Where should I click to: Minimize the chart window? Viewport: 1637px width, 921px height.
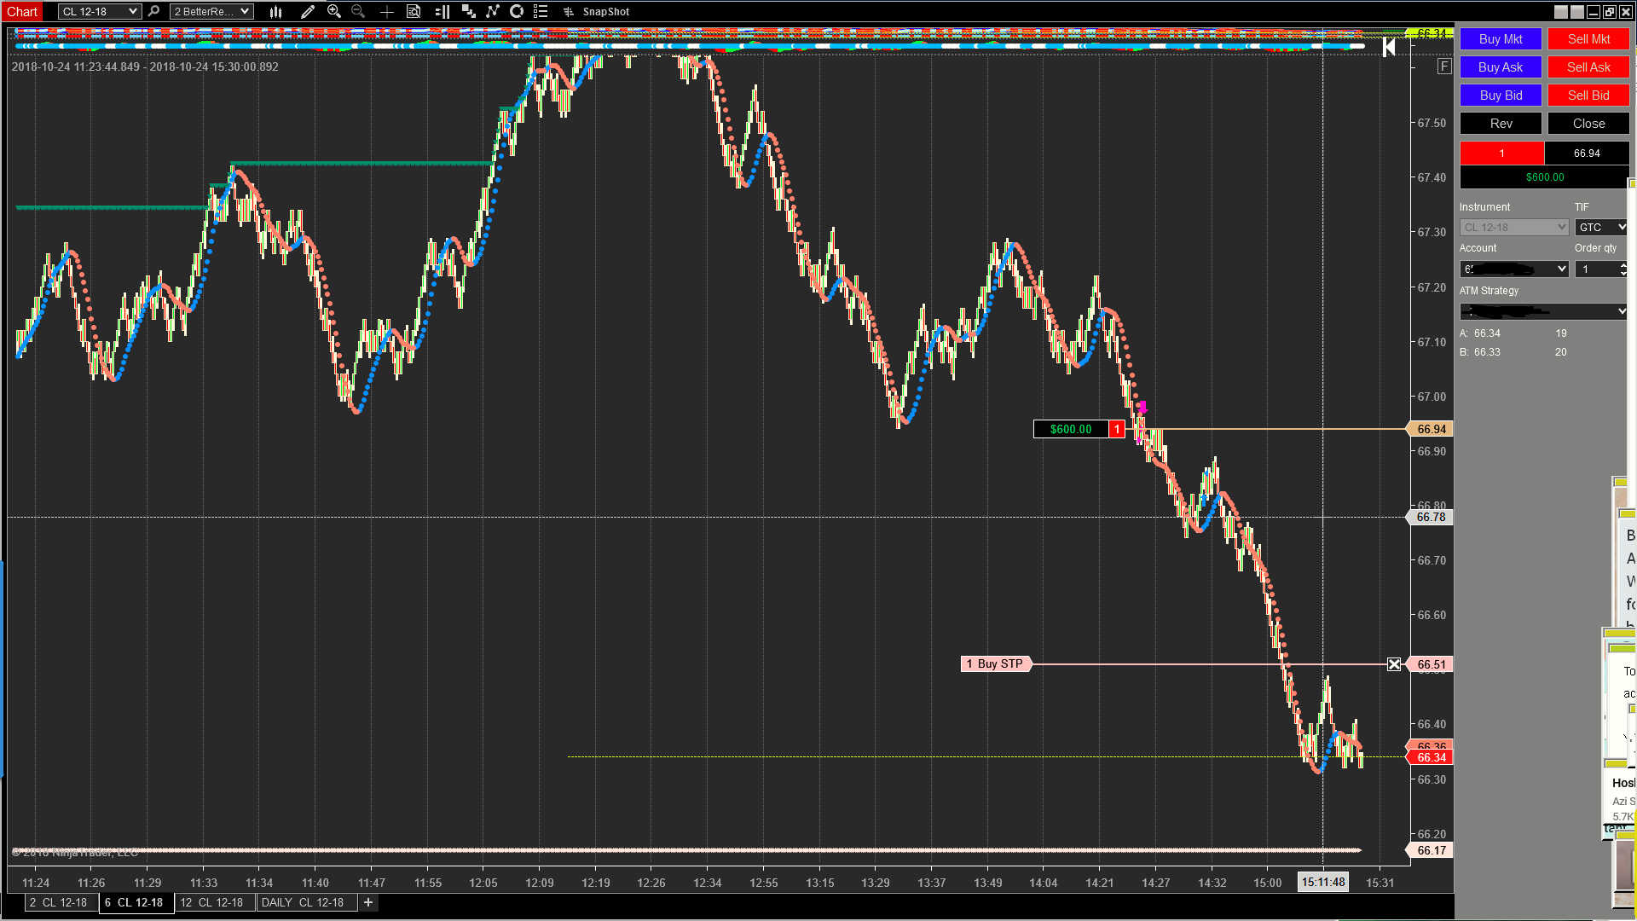coord(1594,12)
